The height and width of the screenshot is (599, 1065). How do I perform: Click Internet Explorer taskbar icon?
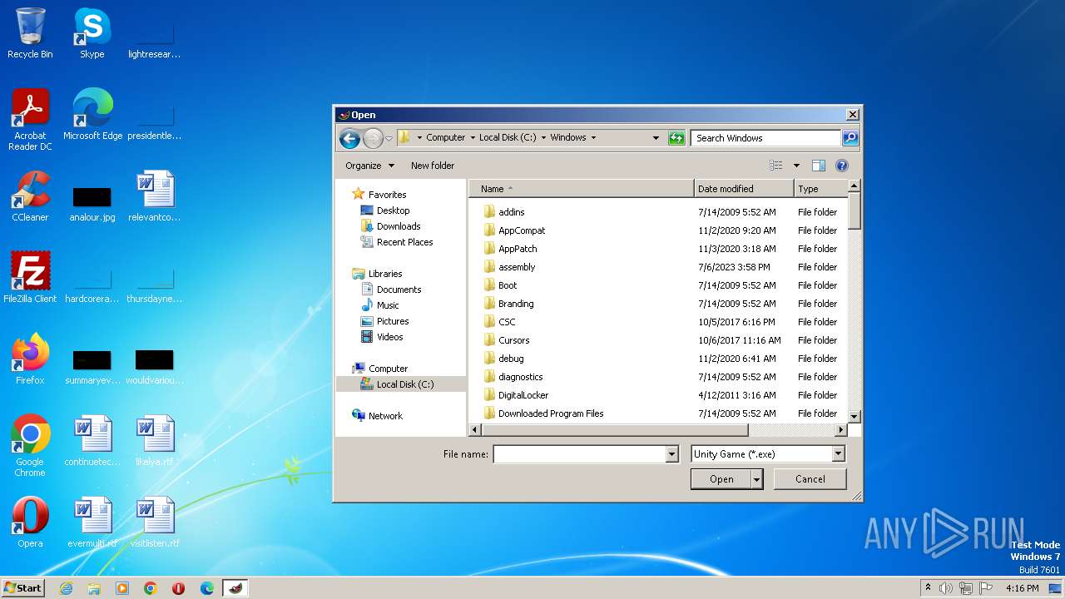tap(66, 588)
